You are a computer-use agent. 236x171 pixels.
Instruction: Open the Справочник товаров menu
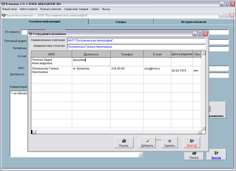pos(76,9)
